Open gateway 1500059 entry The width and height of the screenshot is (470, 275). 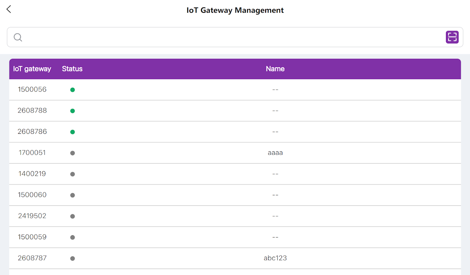[x=235, y=237]
